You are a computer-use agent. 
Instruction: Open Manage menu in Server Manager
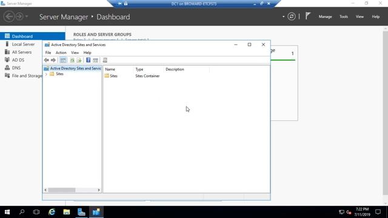325,16
